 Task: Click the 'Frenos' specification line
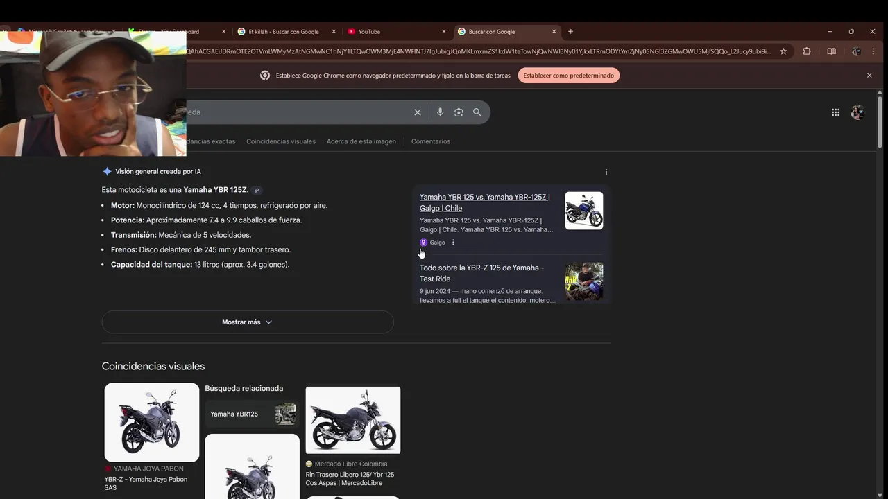click(x=200, y=250)
